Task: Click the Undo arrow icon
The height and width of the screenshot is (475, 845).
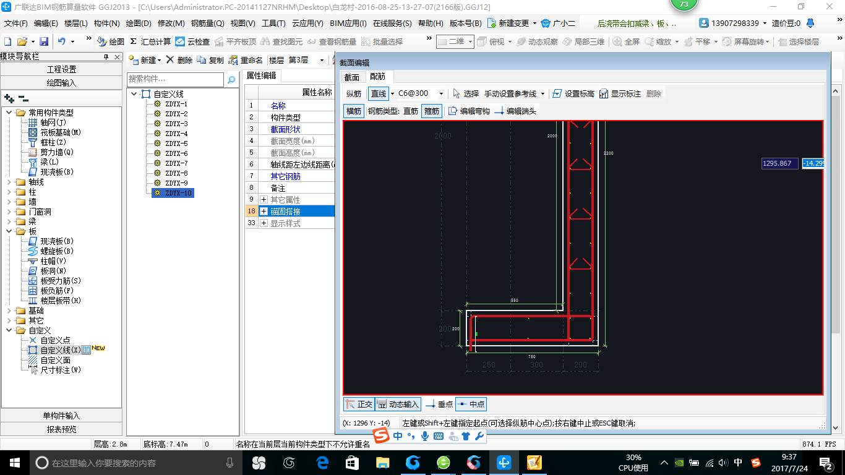Action: tap(62, 41)
